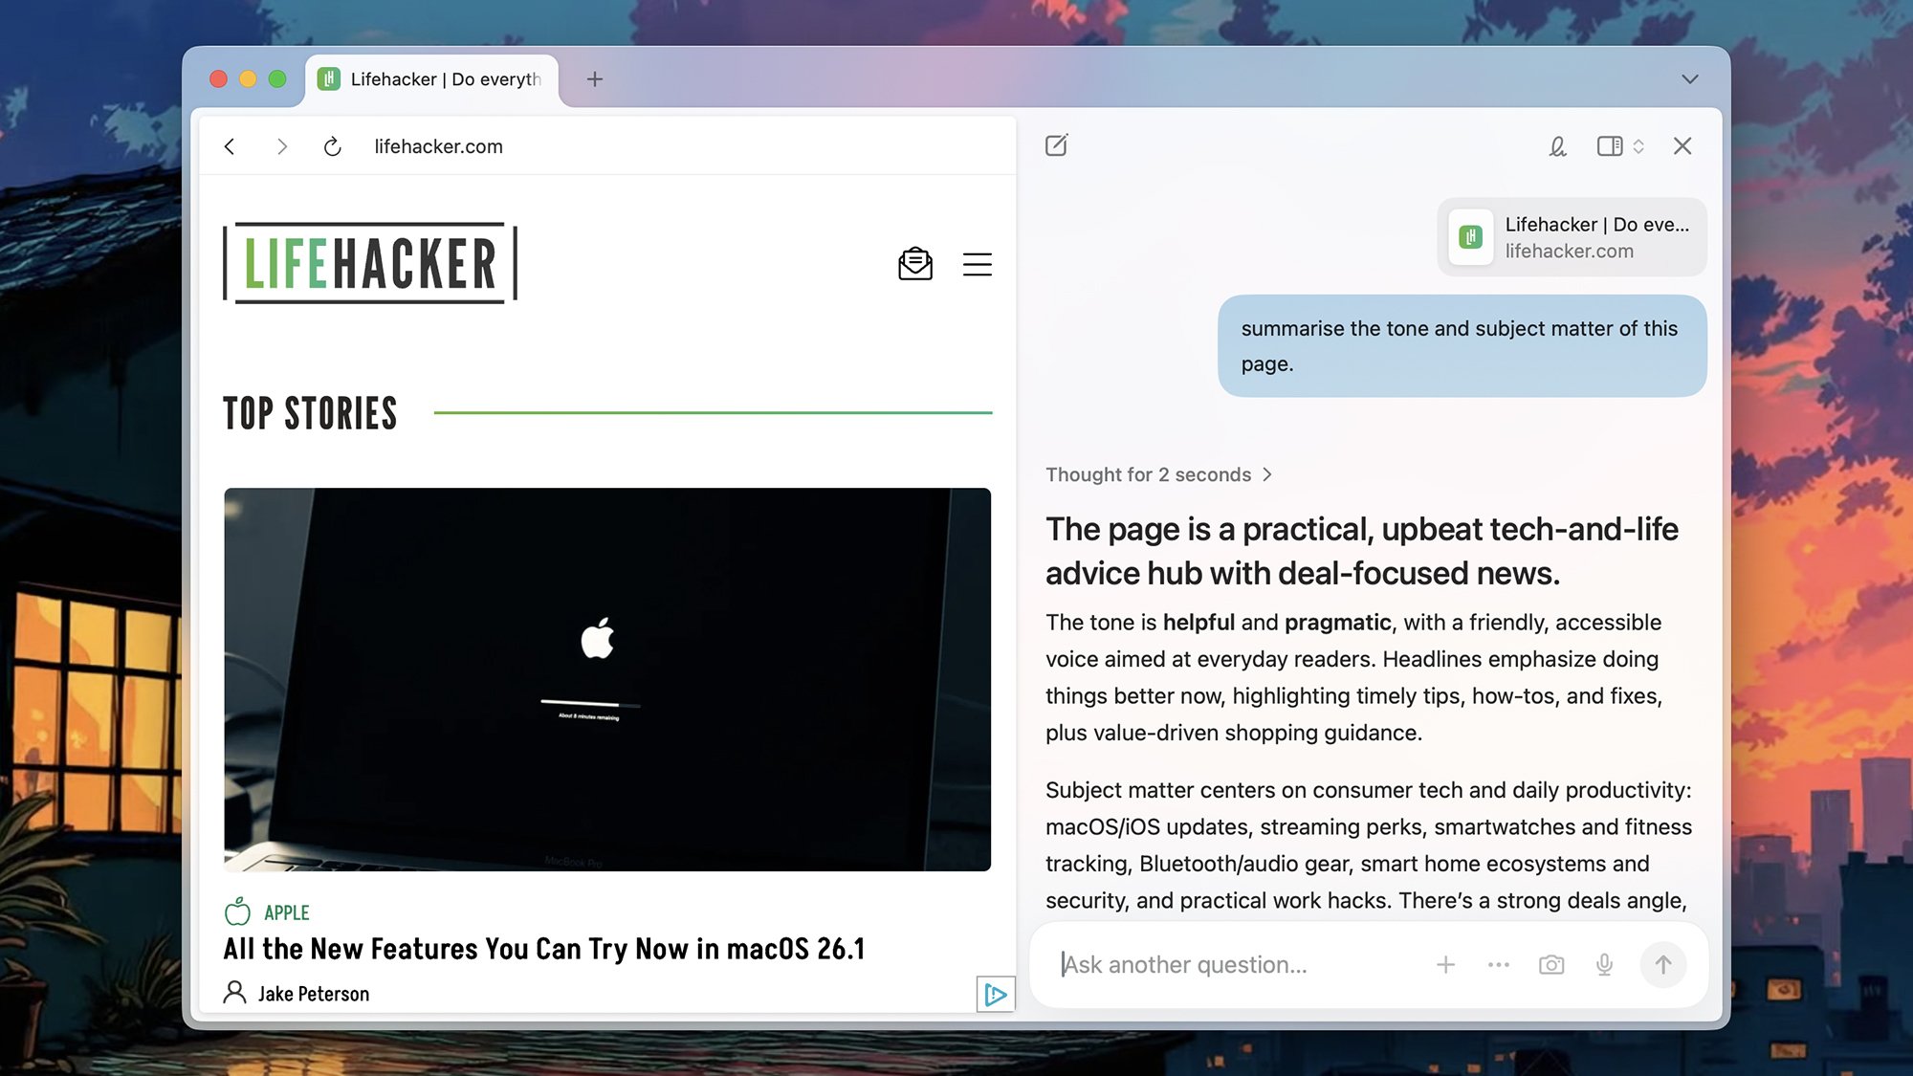Click the AdChoices triangle icon
This screenshot has width=1913, height=1076.
[995, 995]
